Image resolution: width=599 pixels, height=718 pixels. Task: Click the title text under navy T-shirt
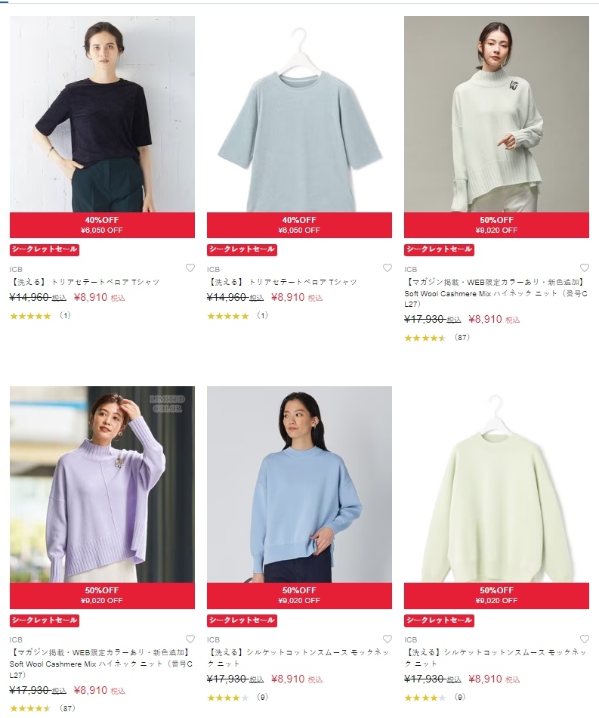coord(85,282)
